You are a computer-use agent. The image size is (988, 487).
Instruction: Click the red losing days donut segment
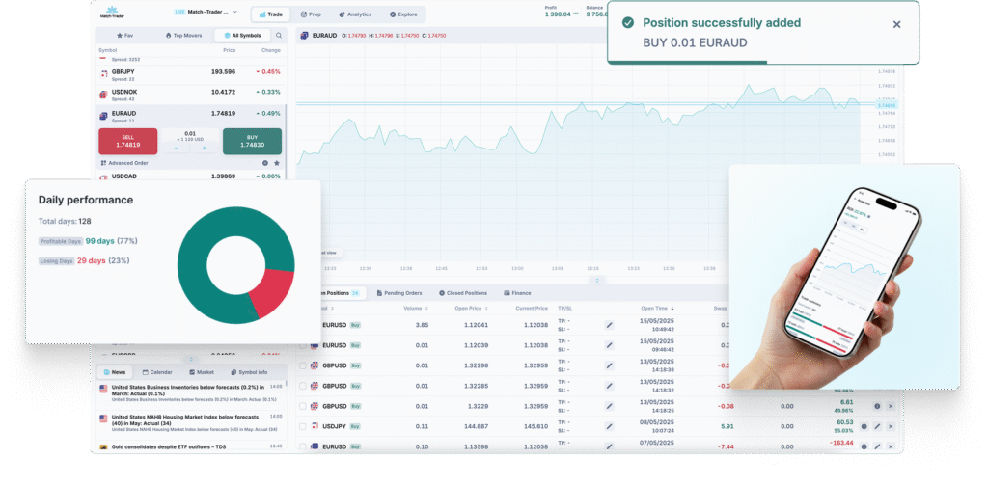coord(273,291)
